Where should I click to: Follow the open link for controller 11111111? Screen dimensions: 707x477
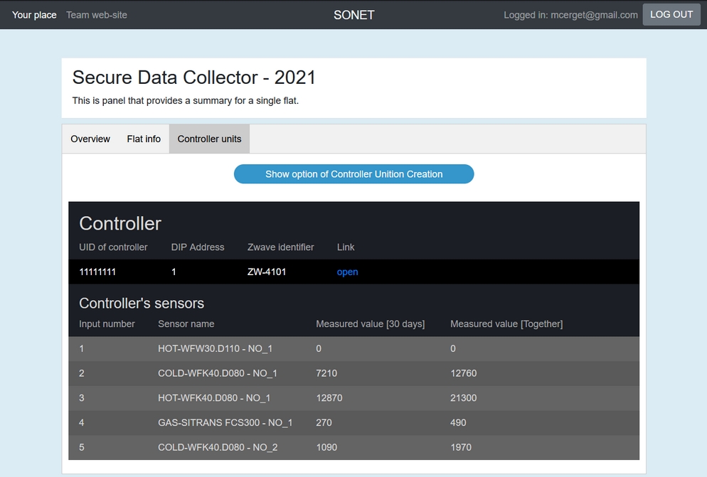tap(347, 272)
